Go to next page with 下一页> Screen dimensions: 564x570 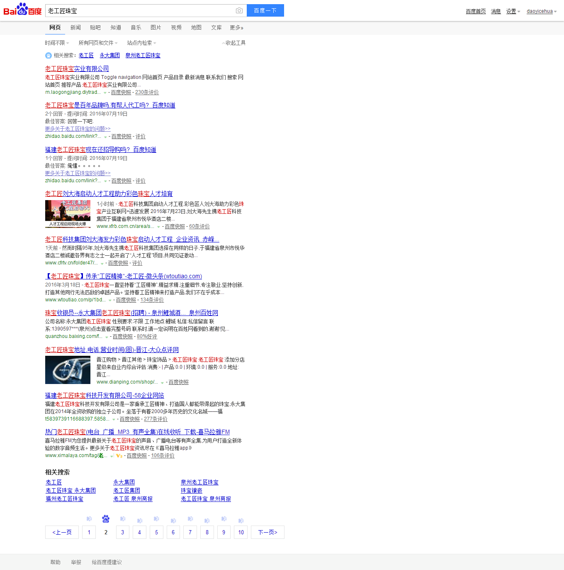click(x=267, y=532)
